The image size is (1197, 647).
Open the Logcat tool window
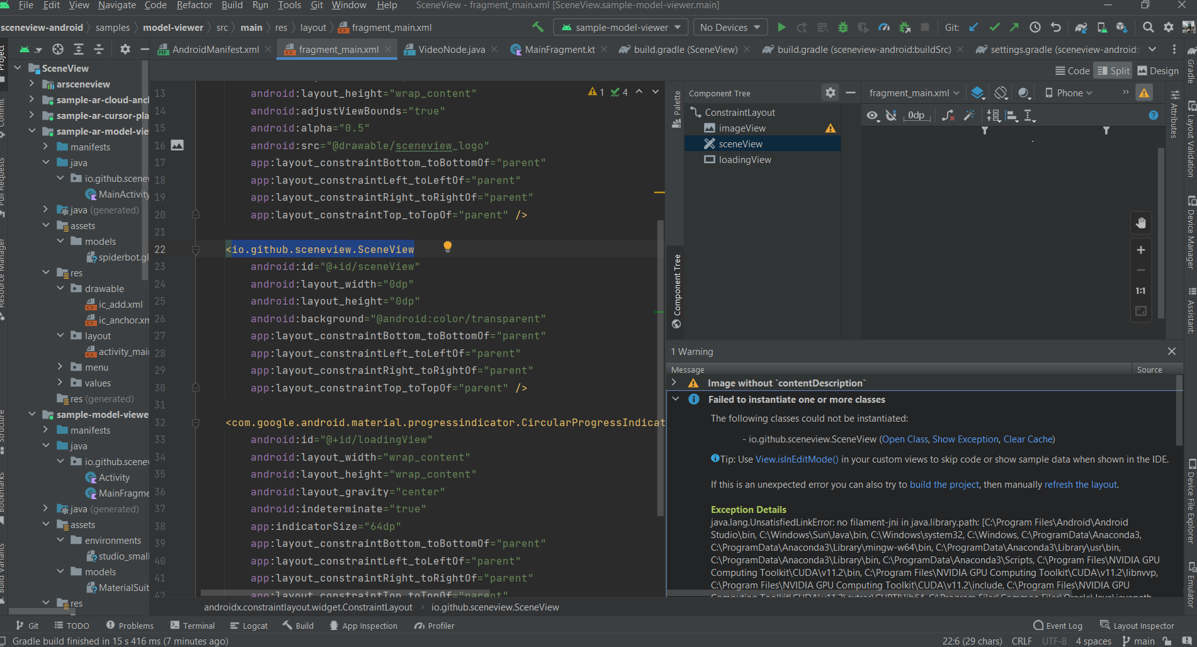(249, 625)
